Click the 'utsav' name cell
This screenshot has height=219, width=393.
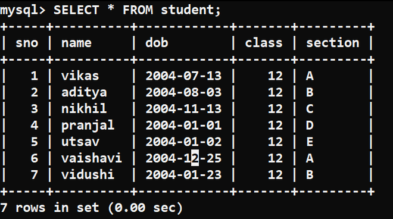tap(80, 142)
